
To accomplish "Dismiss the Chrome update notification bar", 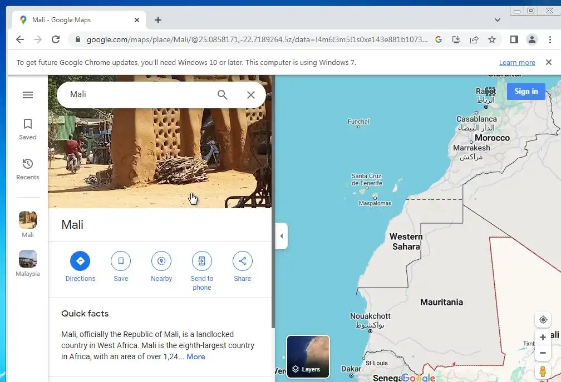I will tap(549, 62).
